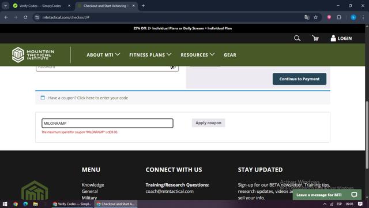Close the Checkout browser tab
Screen dimensions: 369x208
(x=133, y=6)
